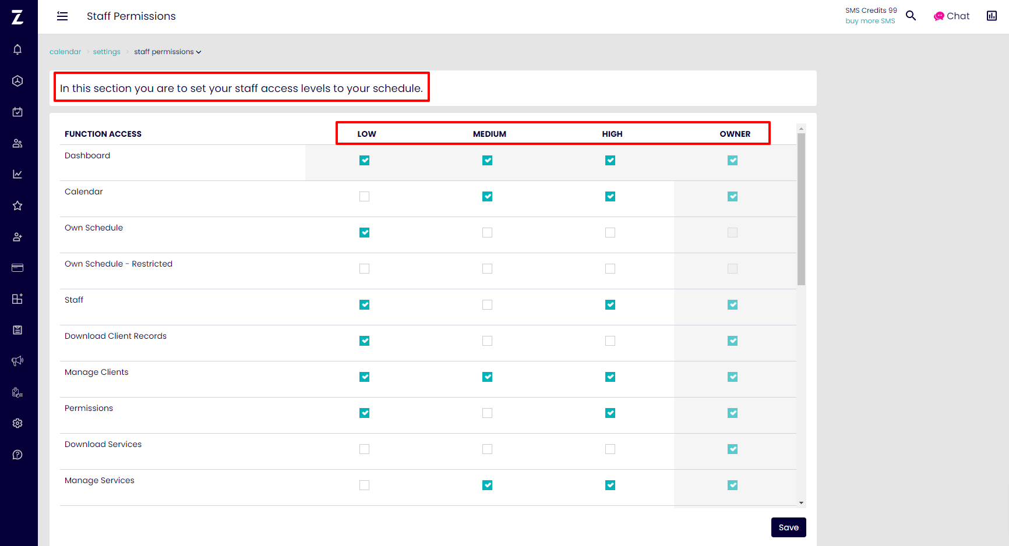The width and height of the screenshot is (1009, 546).
Task: Click the search magnifier icon
Action: (911, 16)
